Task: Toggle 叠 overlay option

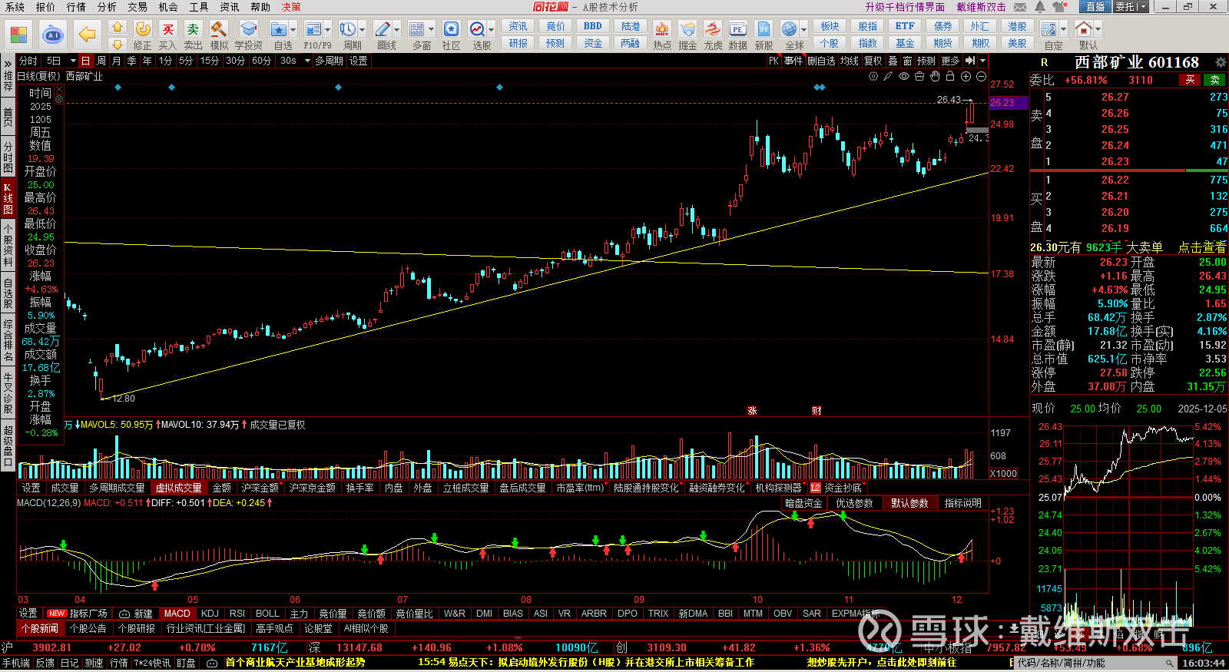Action: 893,61
